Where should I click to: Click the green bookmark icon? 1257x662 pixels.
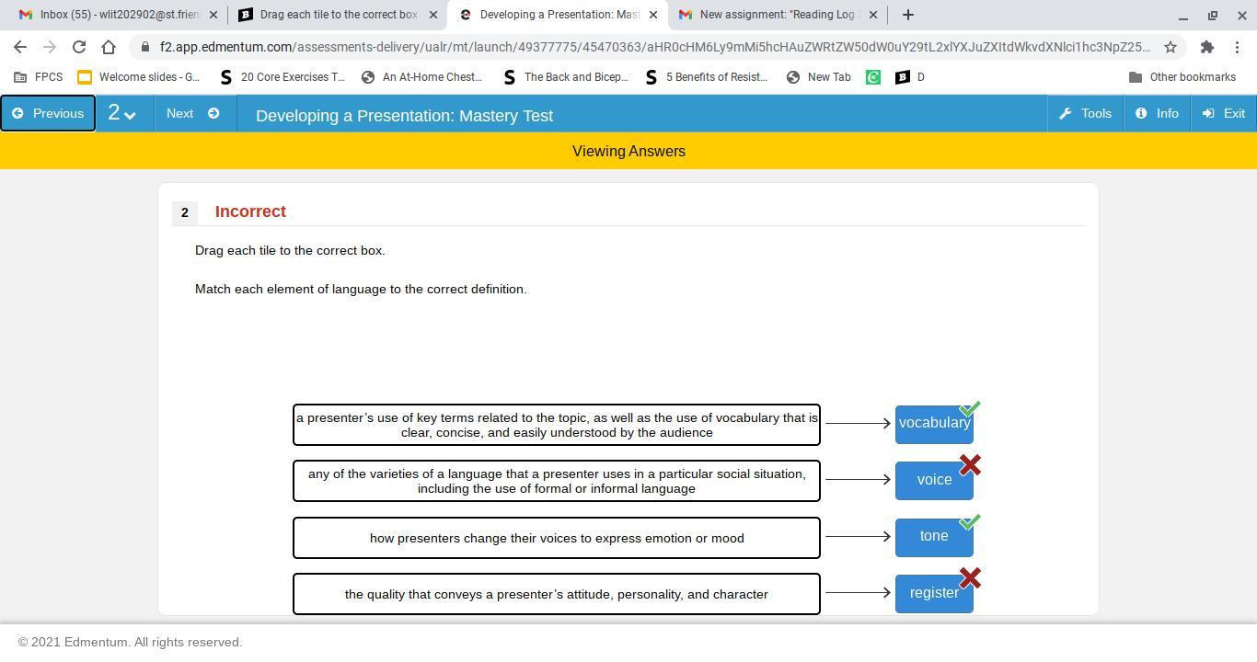tap(873, 77)
